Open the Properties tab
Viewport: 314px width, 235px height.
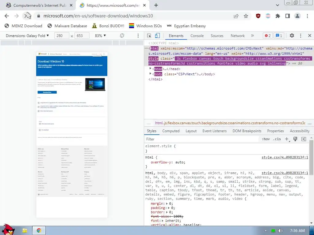(x=275, y=131)
